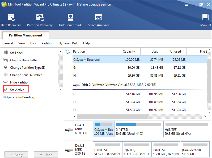Open the Partition menu
Viewport: 212px width, 158px height.
tap(47, 43)
